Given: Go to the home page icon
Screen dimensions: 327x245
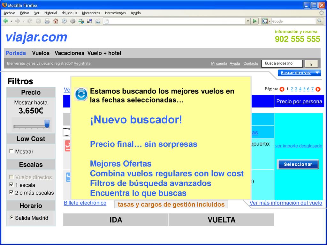Looking at the screenshot, I should (56, 21).
